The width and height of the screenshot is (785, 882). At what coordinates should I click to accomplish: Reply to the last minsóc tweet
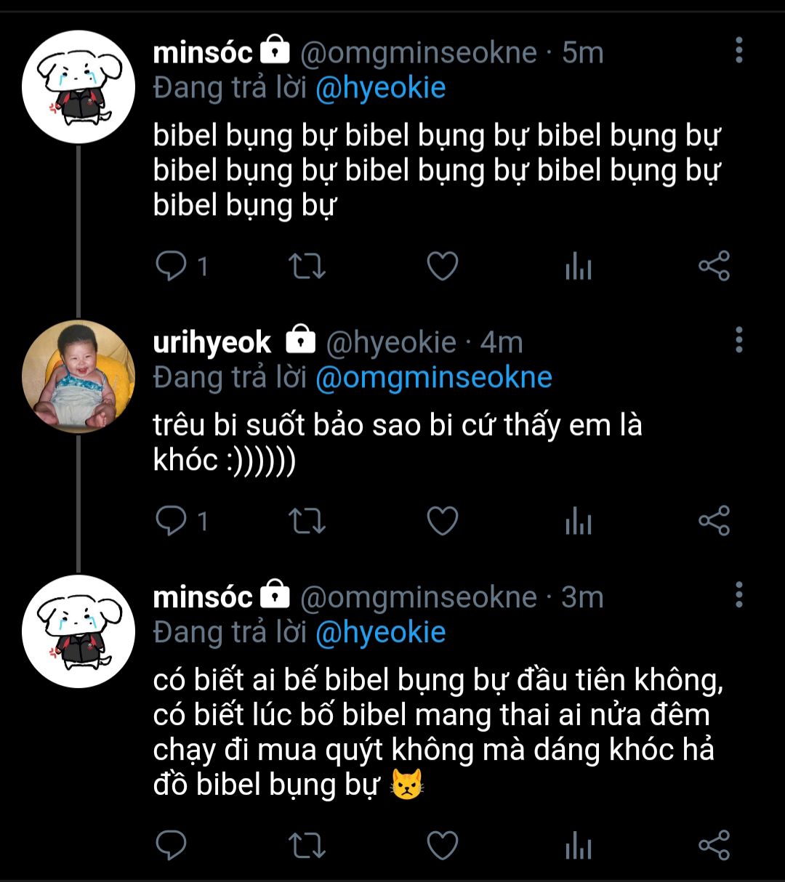[172, 846]
